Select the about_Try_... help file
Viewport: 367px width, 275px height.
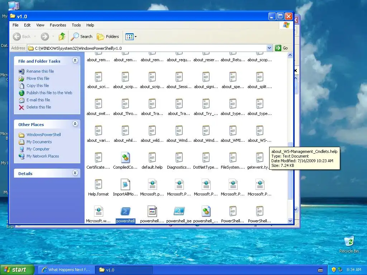coord(206,104)
